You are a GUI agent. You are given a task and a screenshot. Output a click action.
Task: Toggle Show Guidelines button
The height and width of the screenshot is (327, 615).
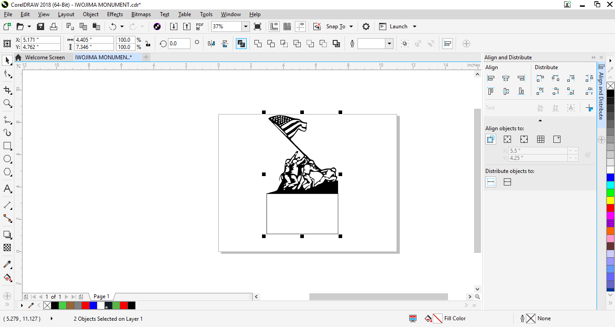point(301,27)
